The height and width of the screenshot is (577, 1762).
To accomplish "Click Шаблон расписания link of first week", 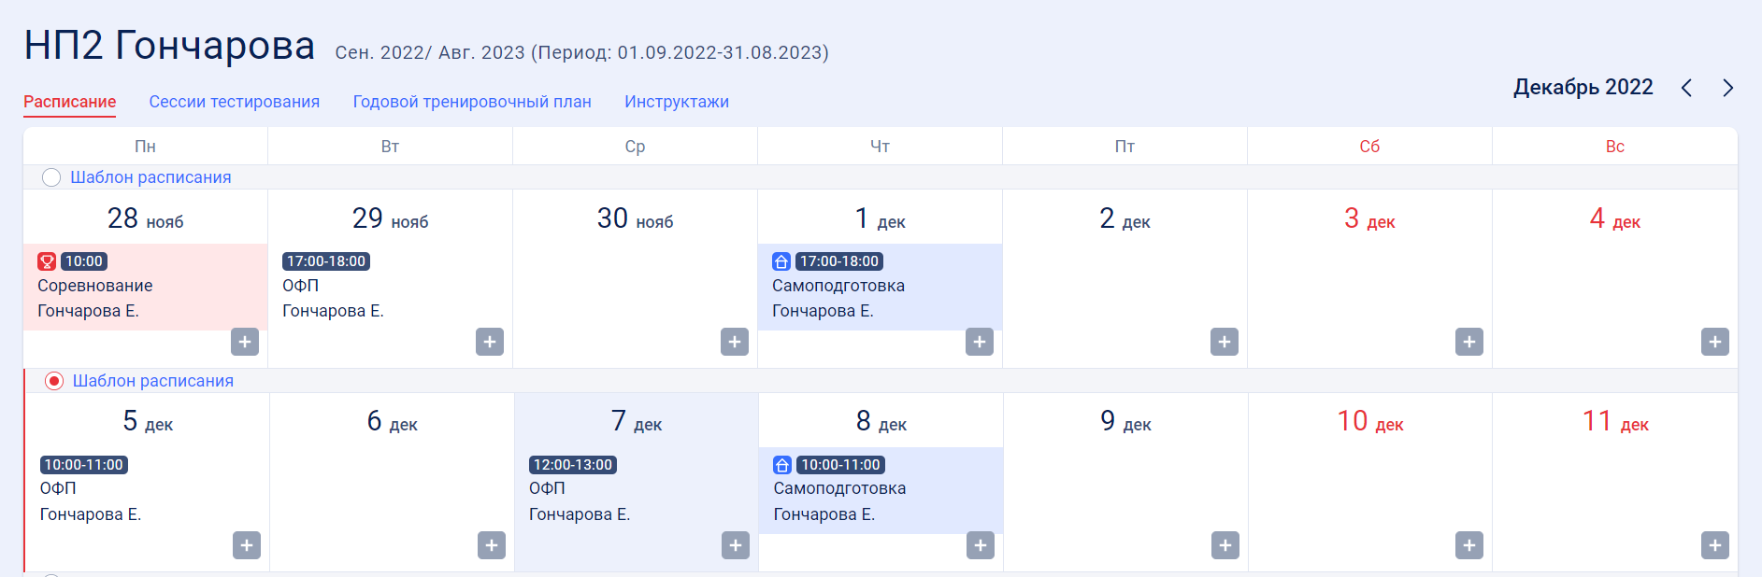I will [x=150, y=177].
